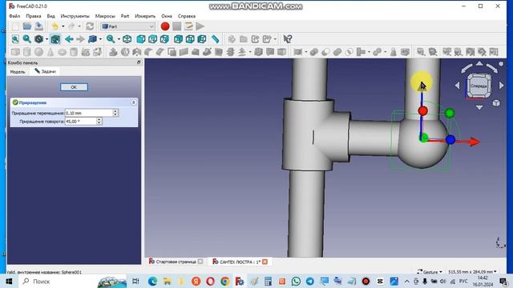
Task: Click the navigation cube front face
Action: (x=479, y=86)
